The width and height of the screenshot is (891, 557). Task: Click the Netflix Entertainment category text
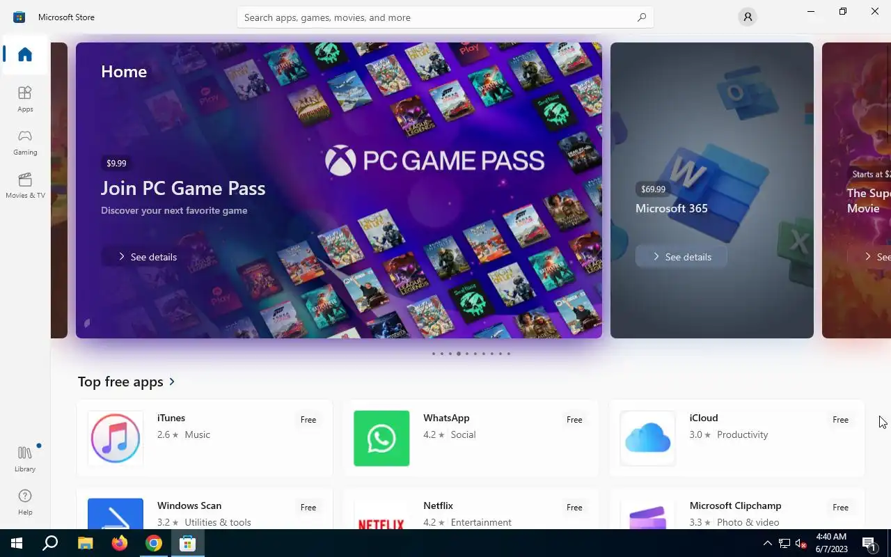click(481, 522)
